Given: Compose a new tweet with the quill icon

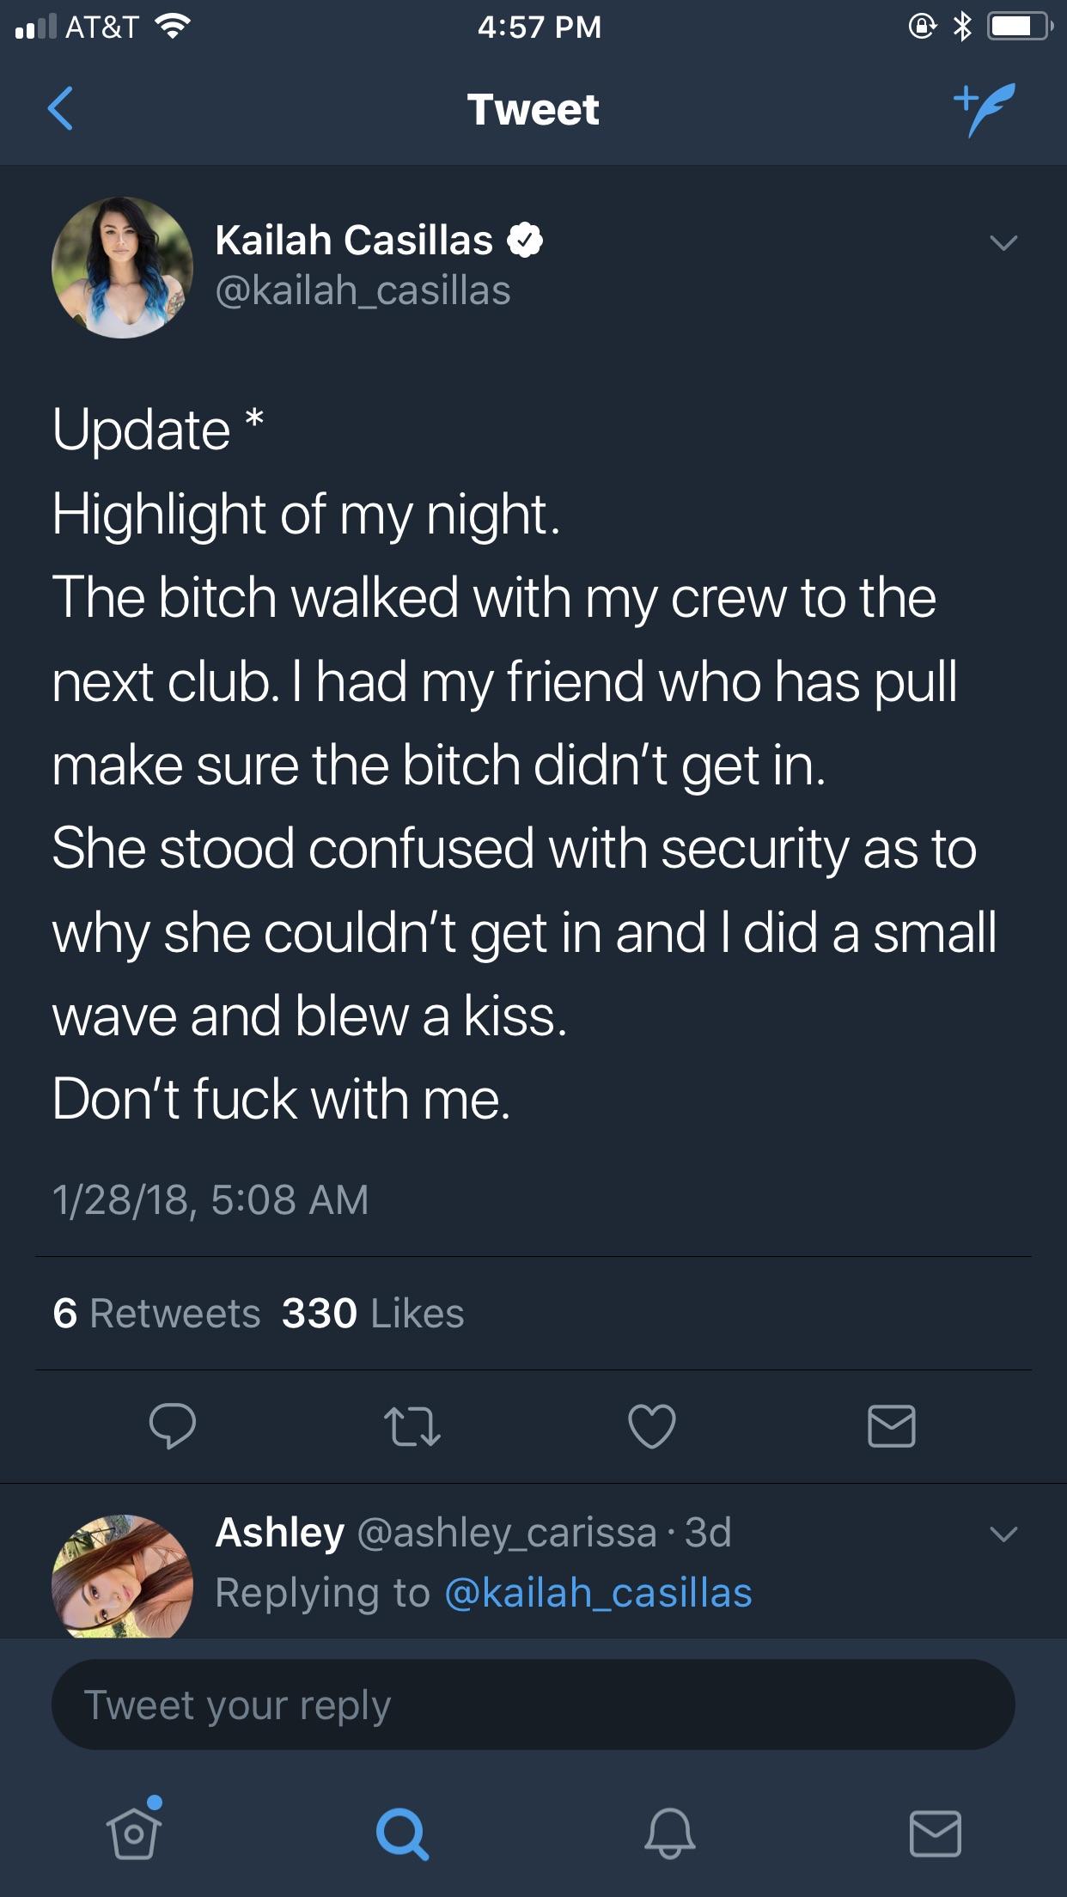Looking at the screenshot, I should tap(985, 109).
